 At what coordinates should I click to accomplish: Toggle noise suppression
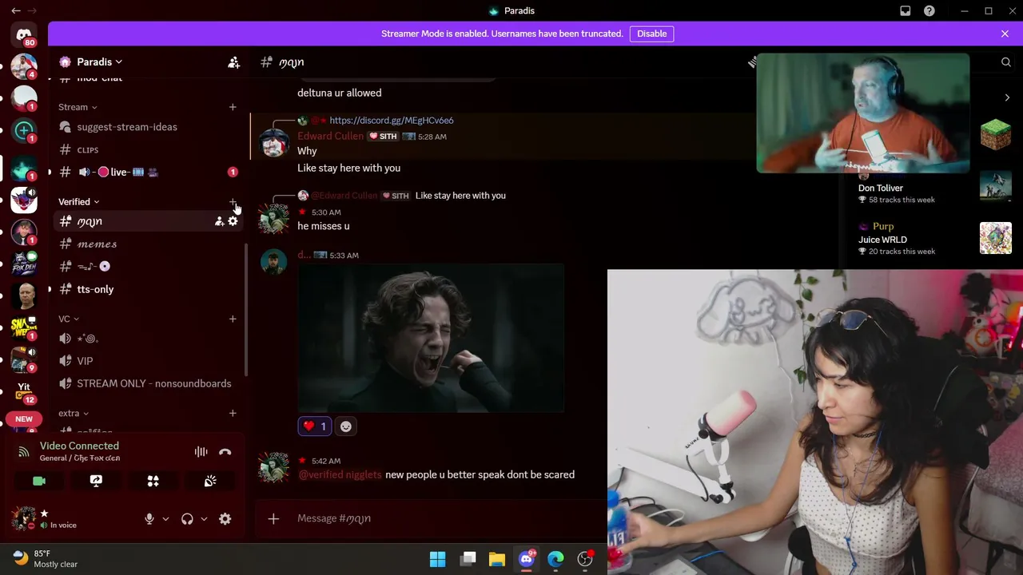click(x=201, y=452)
